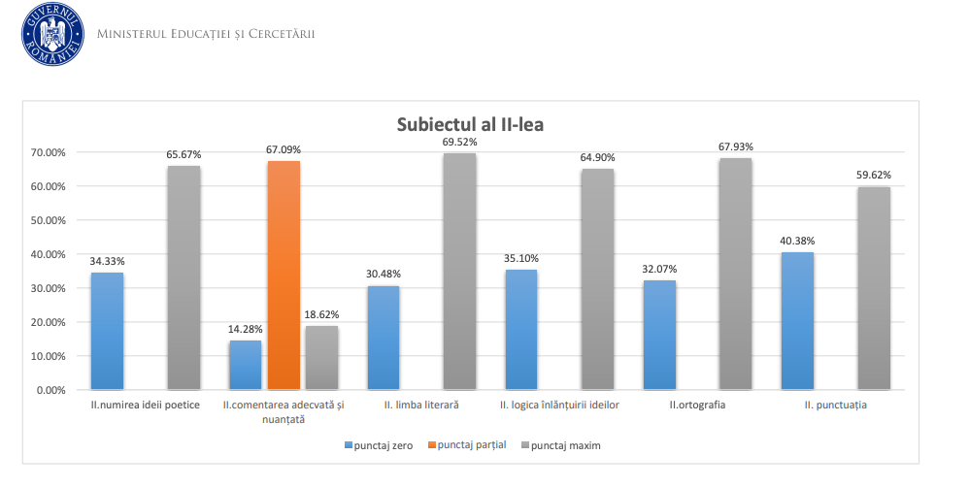Viewport: 969px width, 487px height.
Task: Click the 70.00% y-axis label
Action: [47, 152]
